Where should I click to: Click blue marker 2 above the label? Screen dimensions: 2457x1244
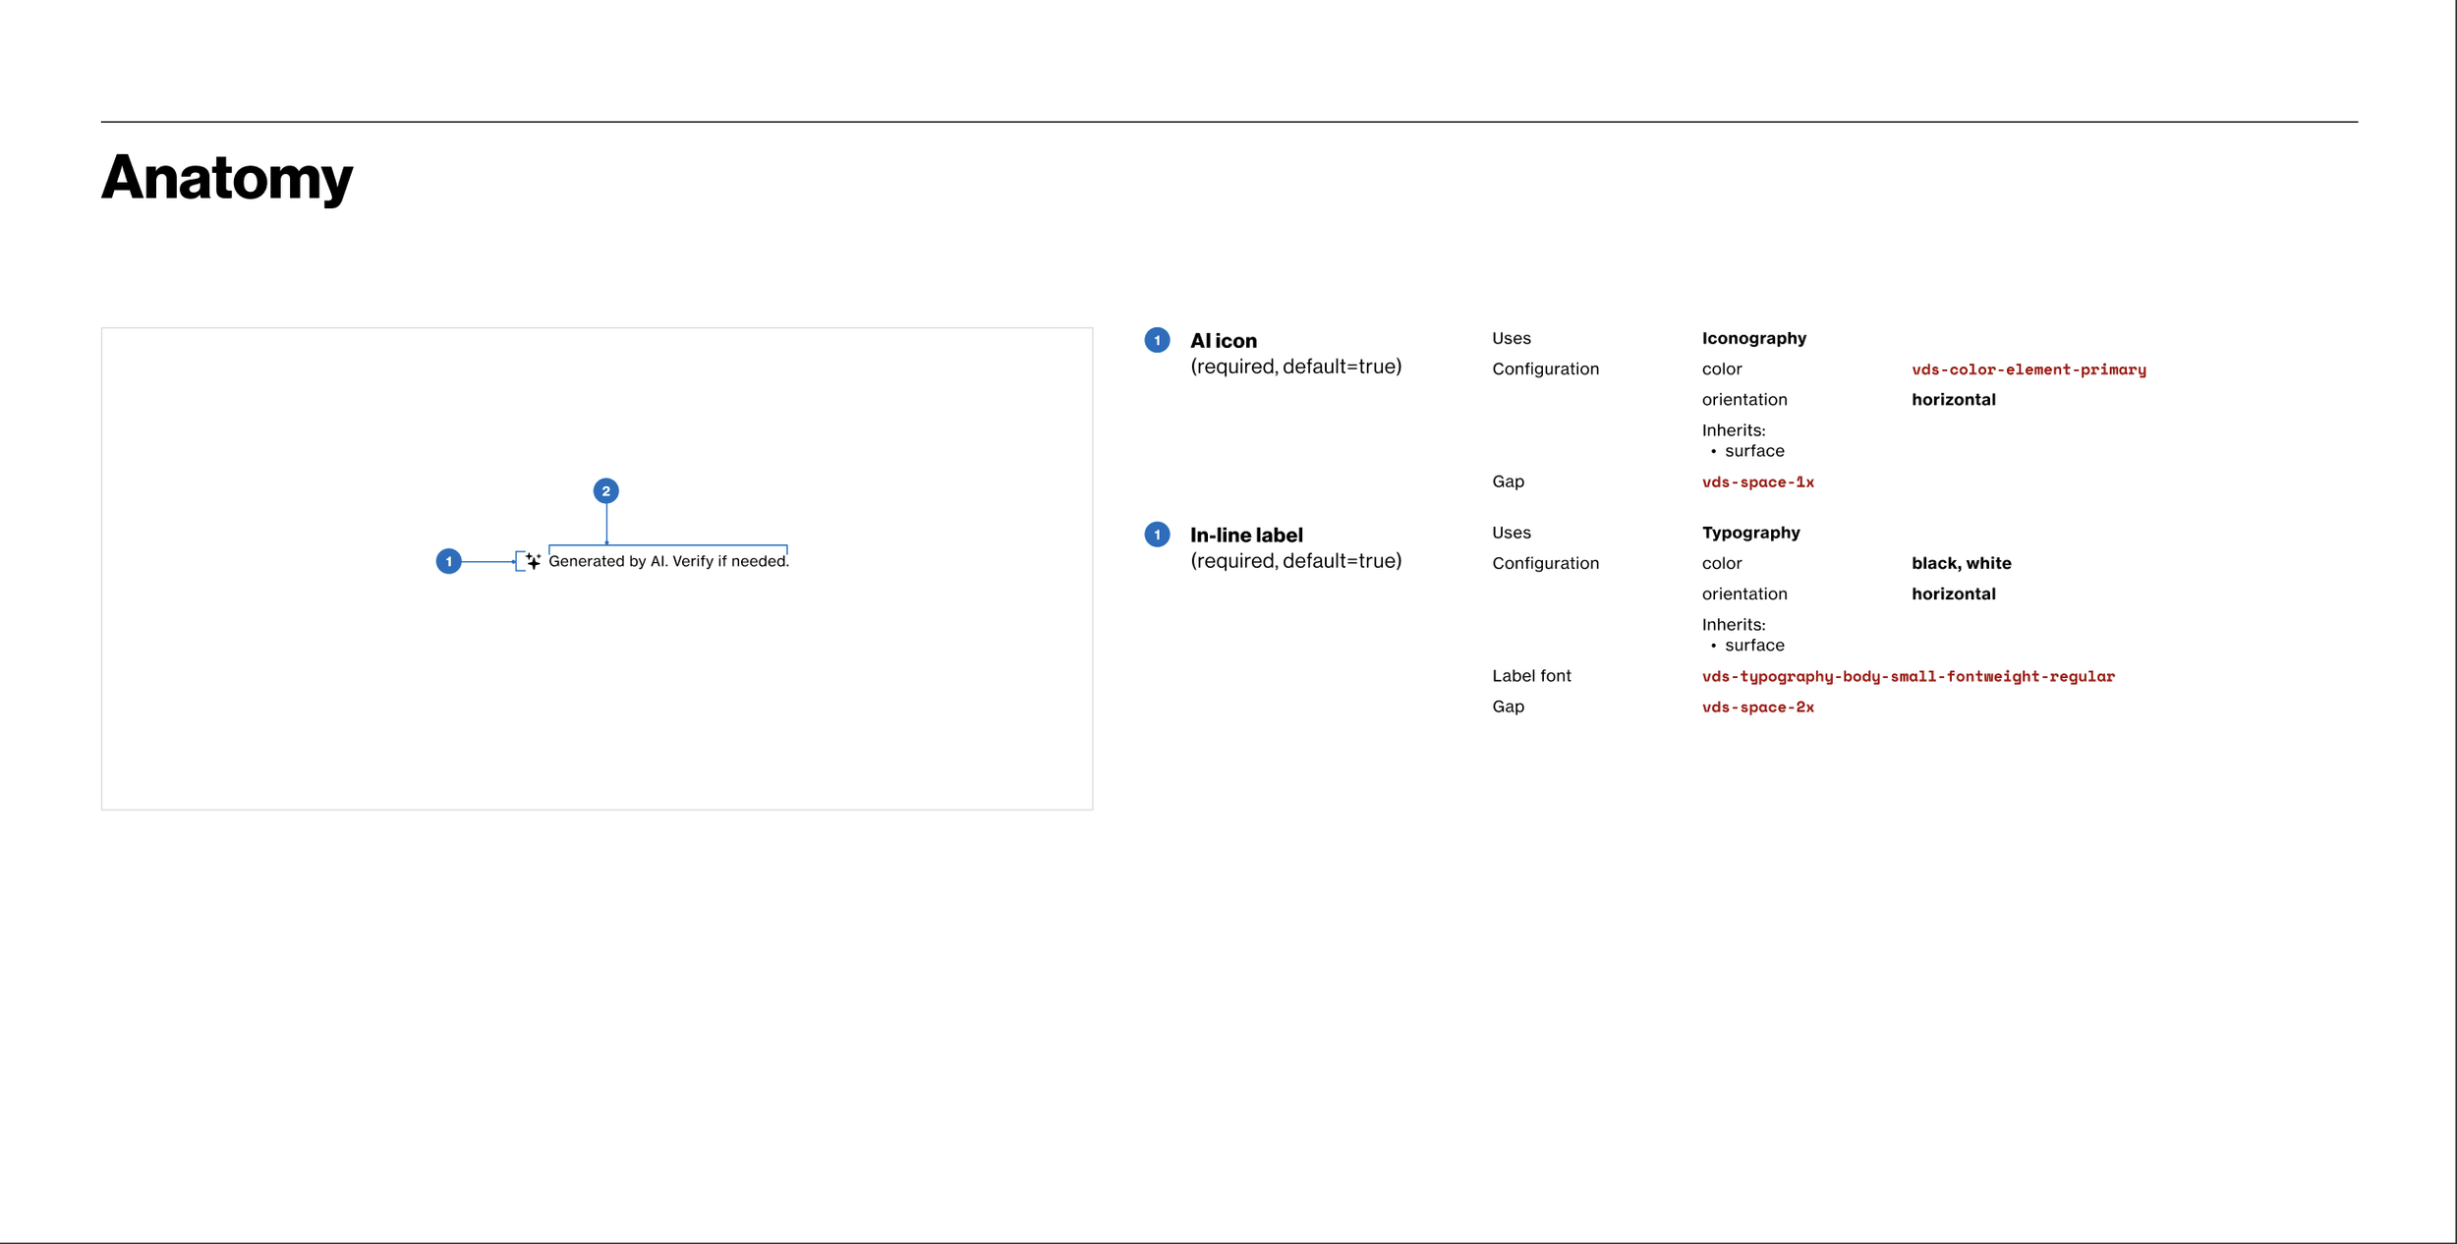coord(605,491)
